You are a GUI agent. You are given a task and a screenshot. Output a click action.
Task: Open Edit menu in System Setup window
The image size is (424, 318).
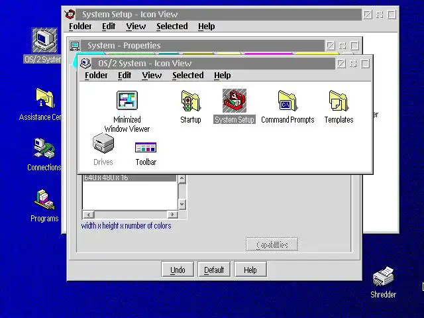109,26
